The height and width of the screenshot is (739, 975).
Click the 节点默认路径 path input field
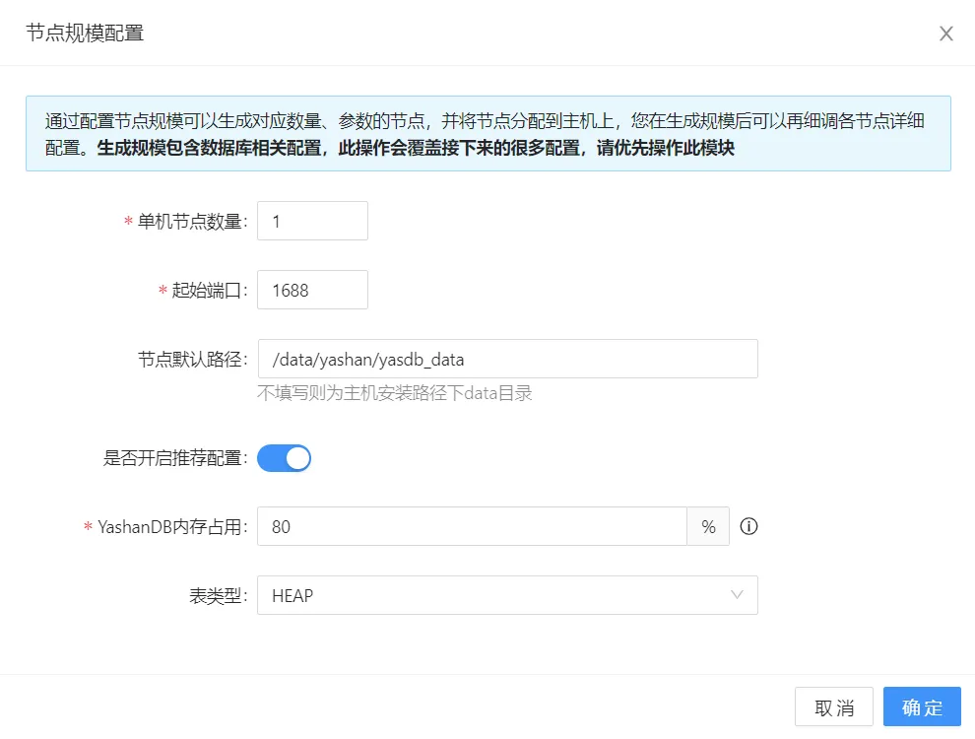507,359
